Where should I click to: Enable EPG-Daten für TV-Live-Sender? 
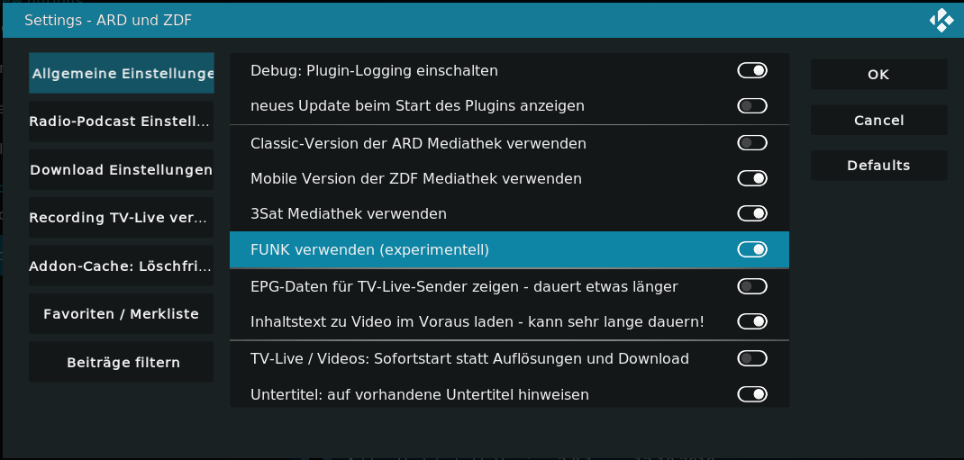point(752,286)
